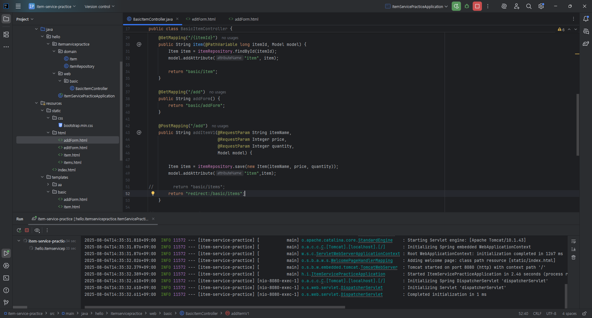Expand the aa folder under templates
Image resolution: width=592 pixels, height=318 pixels.
(48, 185)
